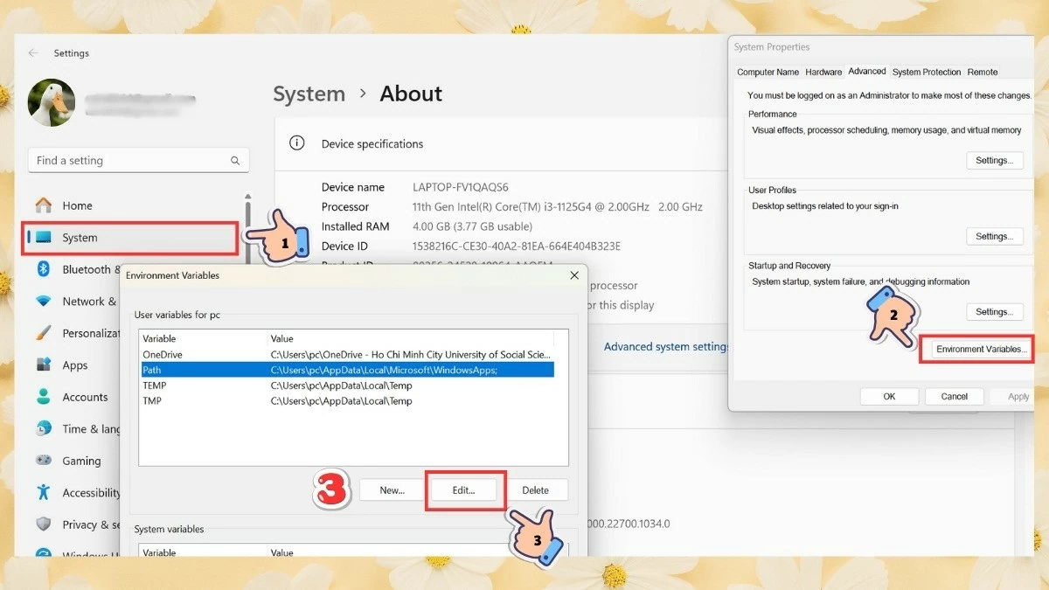Switch to the Hardware tab

coord(823,72)
